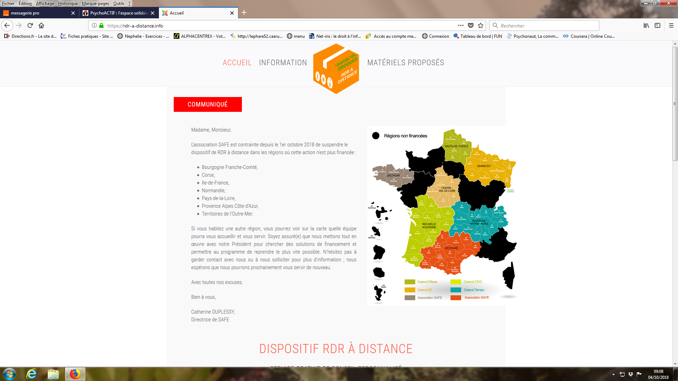The width and height of the screenshot is (678, 381).
Task: Open the browser home page icon
Action: pyautogui.click(x=41, y=25)
